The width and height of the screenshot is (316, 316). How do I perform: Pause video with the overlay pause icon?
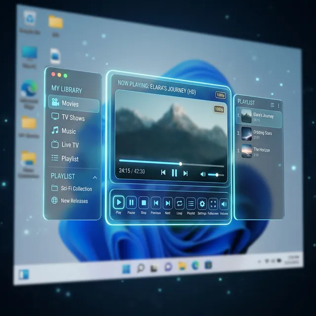(174, 173)
